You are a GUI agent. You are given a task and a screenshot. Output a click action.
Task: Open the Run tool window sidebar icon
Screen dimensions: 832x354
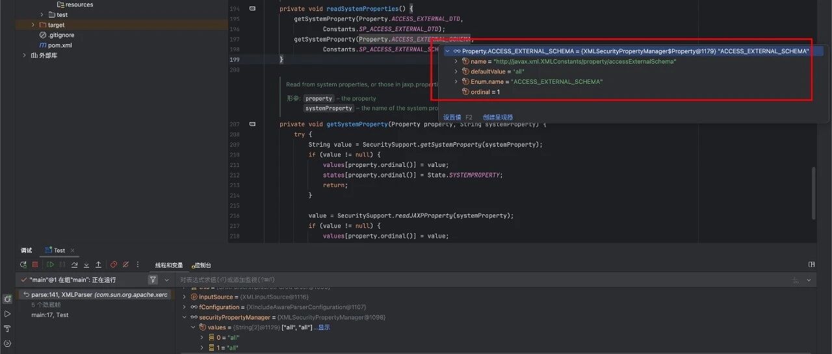coord(7,314)
